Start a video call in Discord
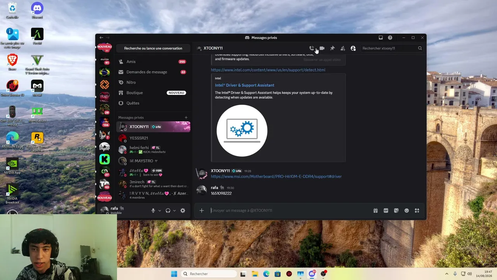Image resolution: width=497 pixels, height=280 pixels. point(322,48)
